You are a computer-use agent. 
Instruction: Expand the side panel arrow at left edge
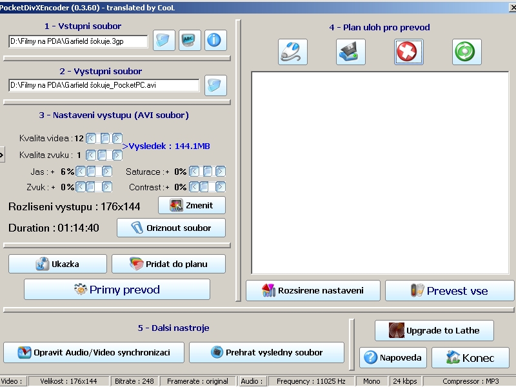(2, 155)
